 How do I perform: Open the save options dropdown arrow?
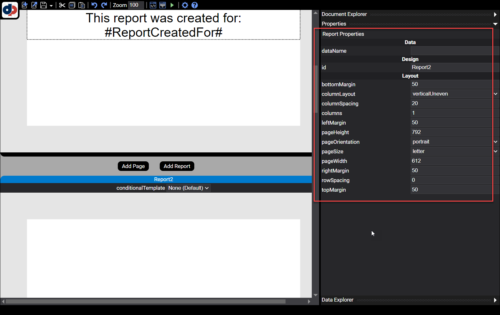point(51,5)
